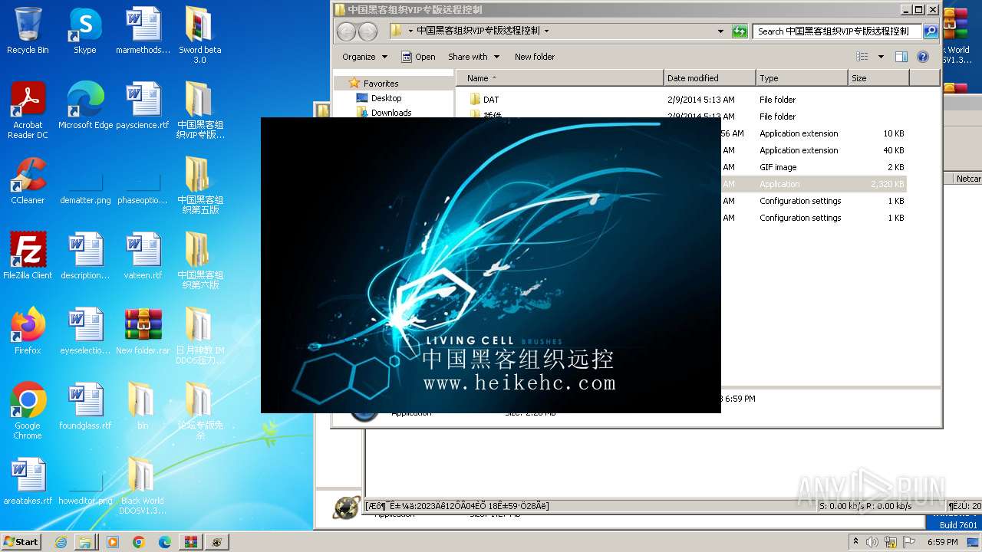Click the heikehc splash screen image

click(491, 265)
